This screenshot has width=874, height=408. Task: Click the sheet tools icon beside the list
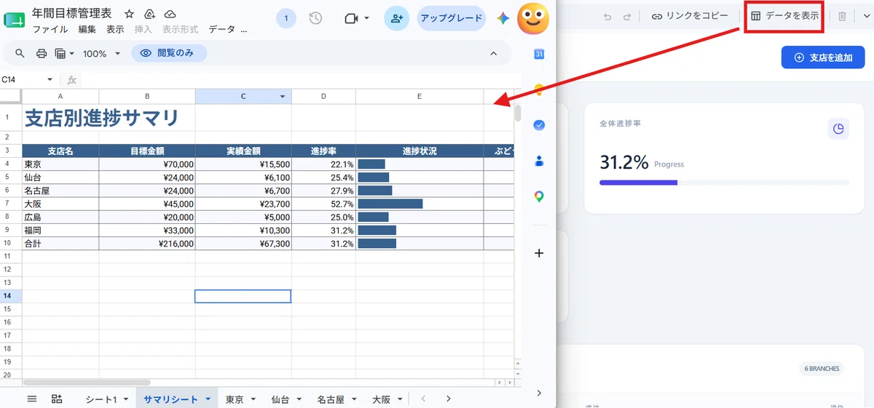tap(57, 399)
